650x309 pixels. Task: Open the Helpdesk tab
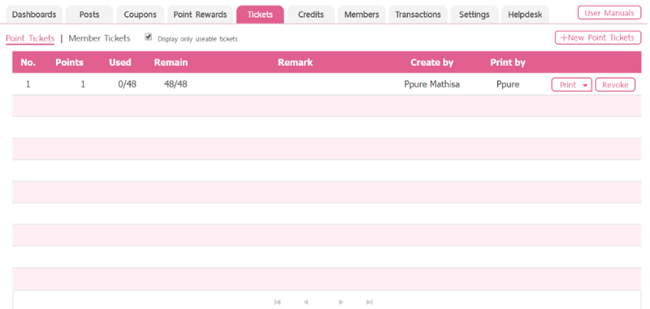point(525,15)
